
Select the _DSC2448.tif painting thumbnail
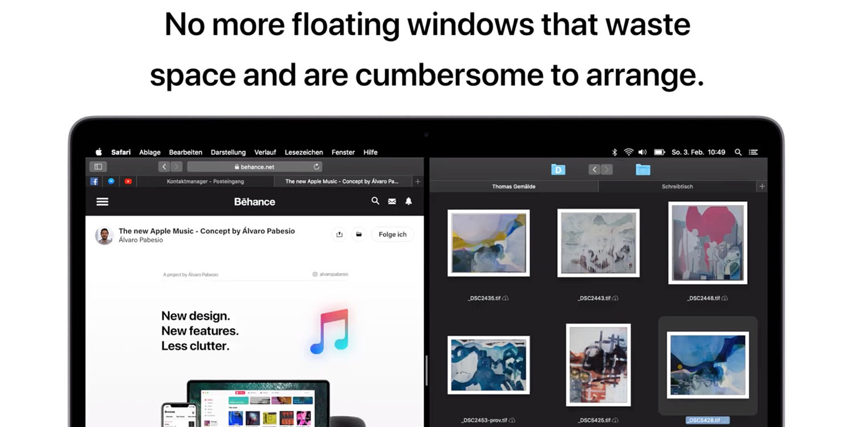coord(707,243)
